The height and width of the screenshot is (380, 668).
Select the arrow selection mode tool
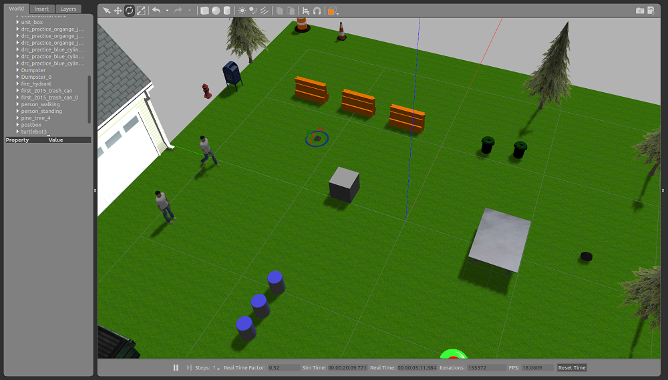click(x=106, y=11)
